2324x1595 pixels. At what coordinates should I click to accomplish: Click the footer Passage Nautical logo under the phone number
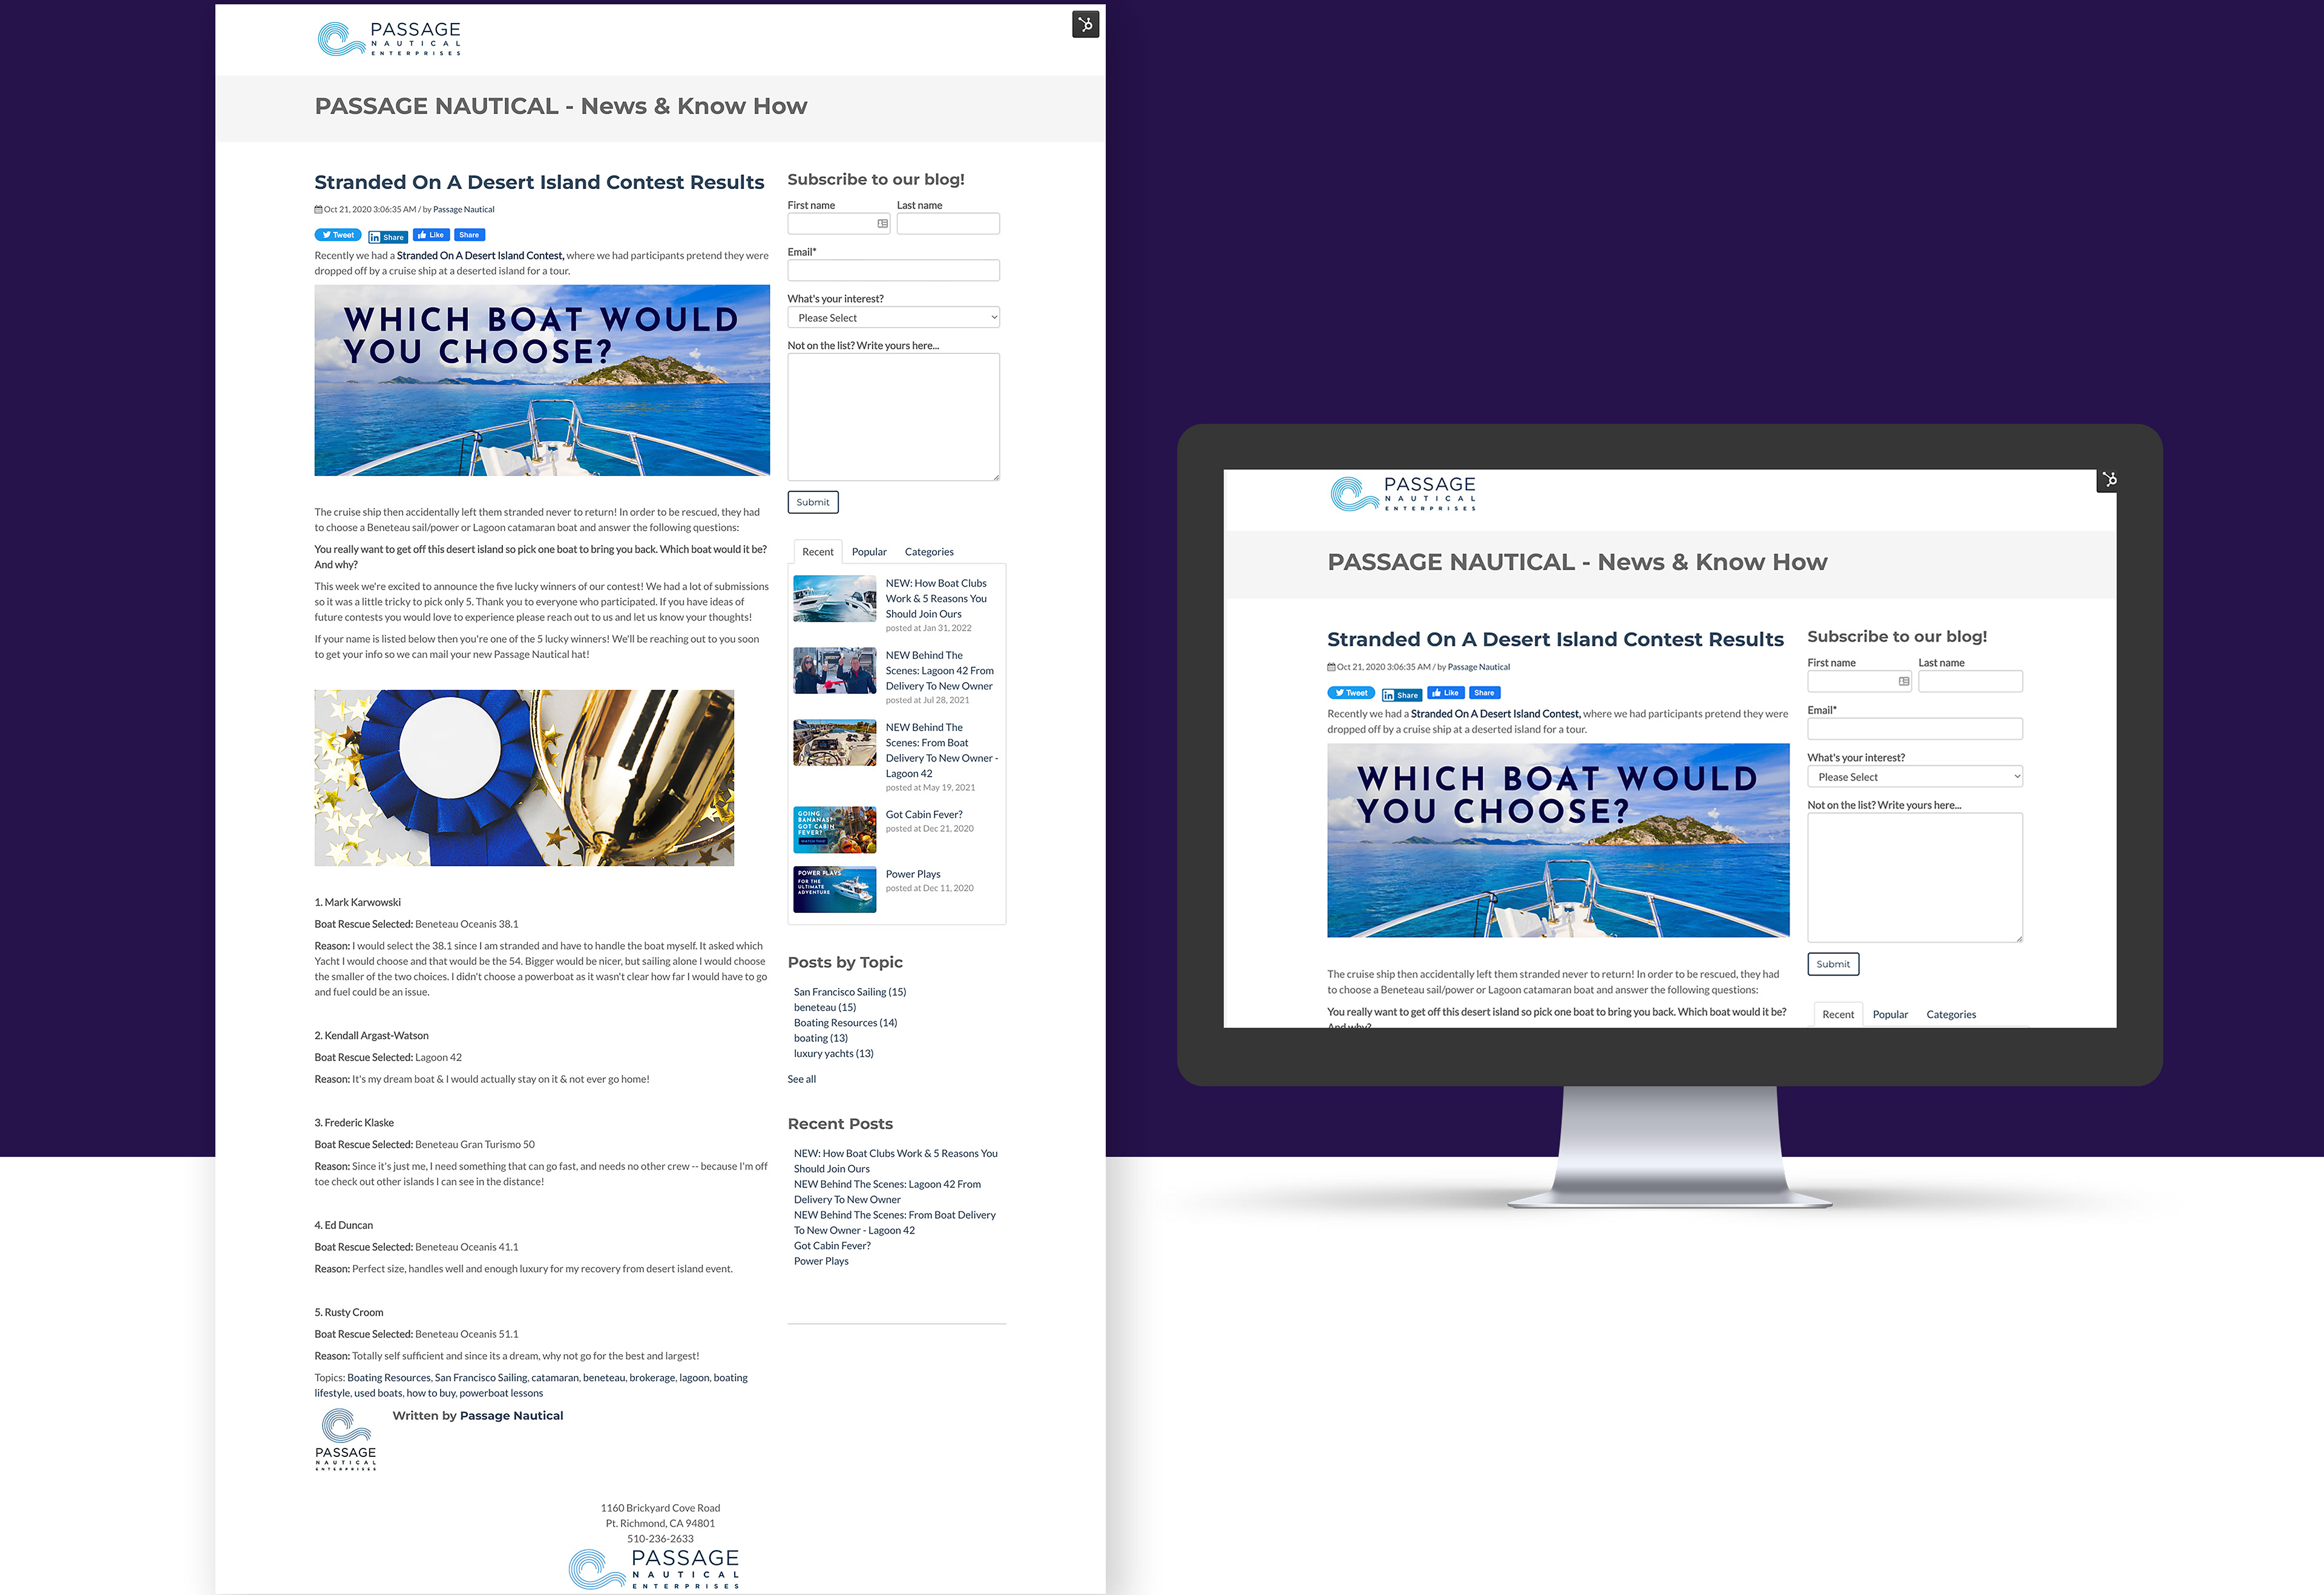click(x=655, y=1569)
